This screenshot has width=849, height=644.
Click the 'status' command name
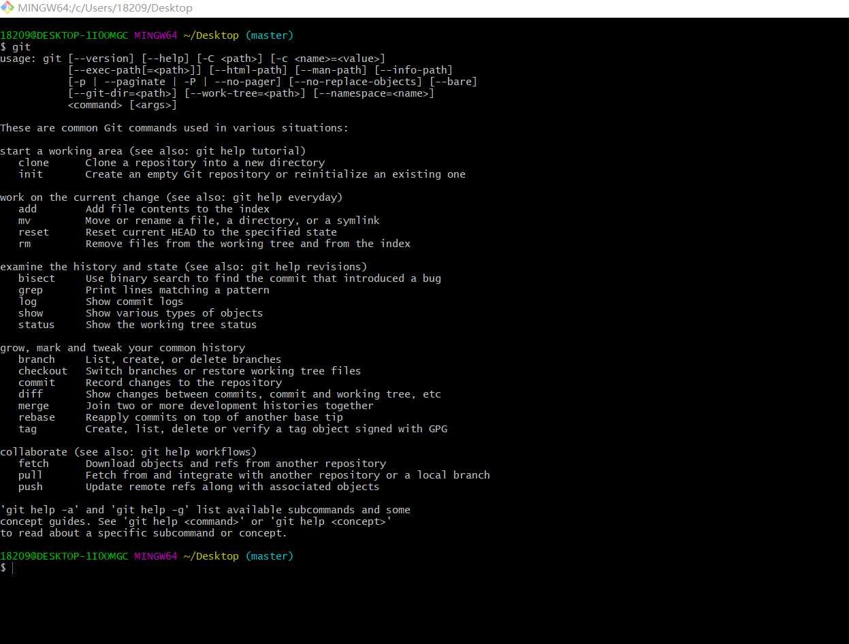point(37,325)
